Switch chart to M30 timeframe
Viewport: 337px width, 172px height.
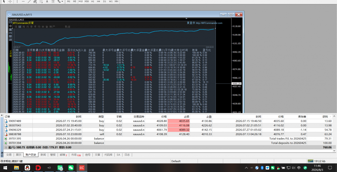click(87, 1)
